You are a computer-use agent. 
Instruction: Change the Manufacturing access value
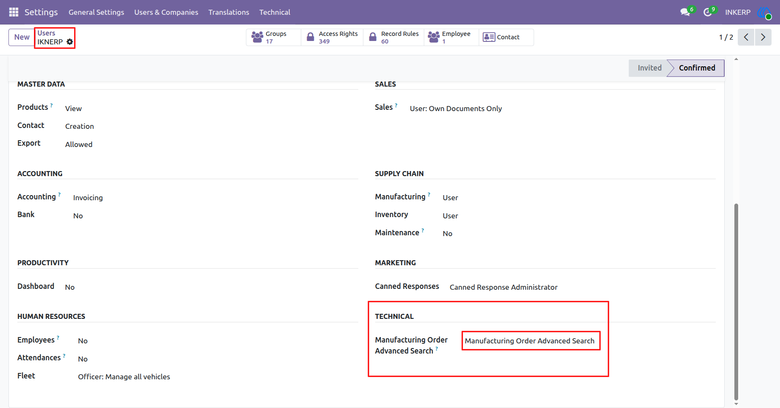[x=450, y=198]
